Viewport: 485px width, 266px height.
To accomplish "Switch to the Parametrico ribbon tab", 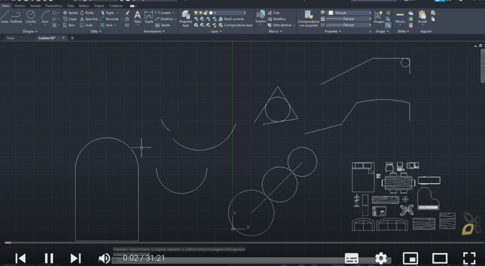I will point(54,6).
